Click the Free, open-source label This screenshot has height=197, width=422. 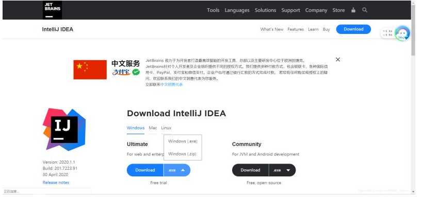(264, 183)
